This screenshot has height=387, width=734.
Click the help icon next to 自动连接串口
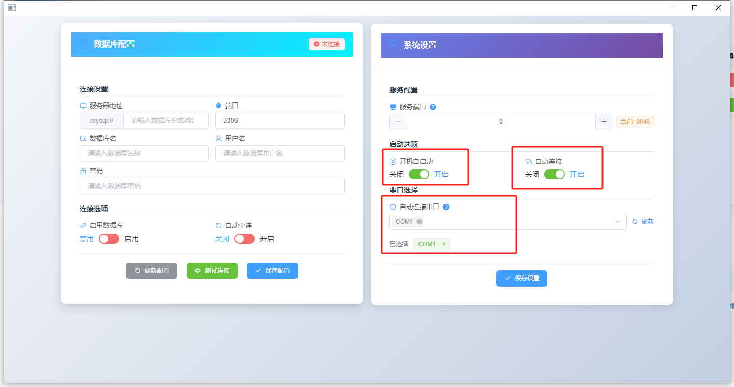(x=446, y=207)
